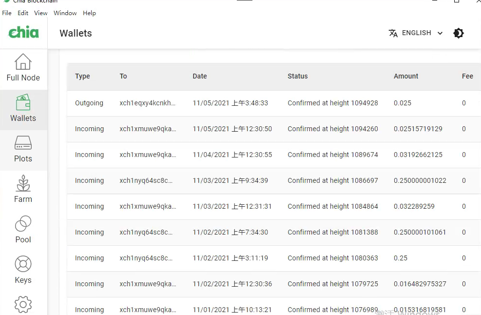The width and height of the screenshot is (481, 315).
Task: Open the View menu
Action: point(41,13)
